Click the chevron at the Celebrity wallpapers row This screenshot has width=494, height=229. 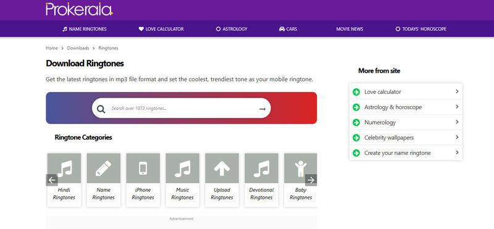click(x=457, y=137)
